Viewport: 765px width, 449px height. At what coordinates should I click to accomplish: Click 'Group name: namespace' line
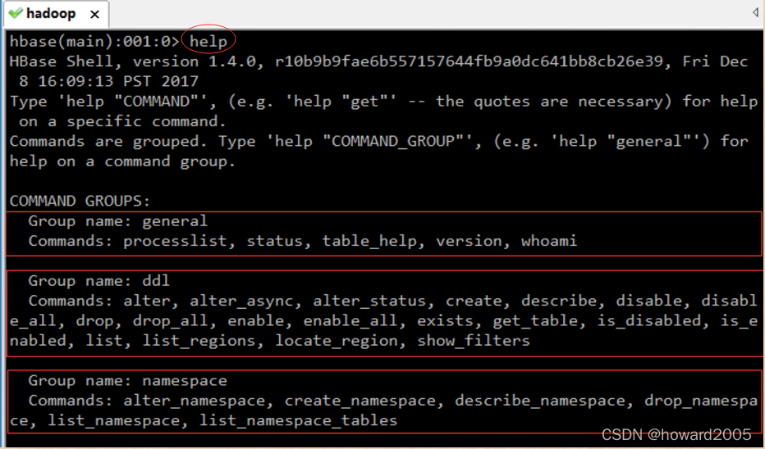coord(127,381)
